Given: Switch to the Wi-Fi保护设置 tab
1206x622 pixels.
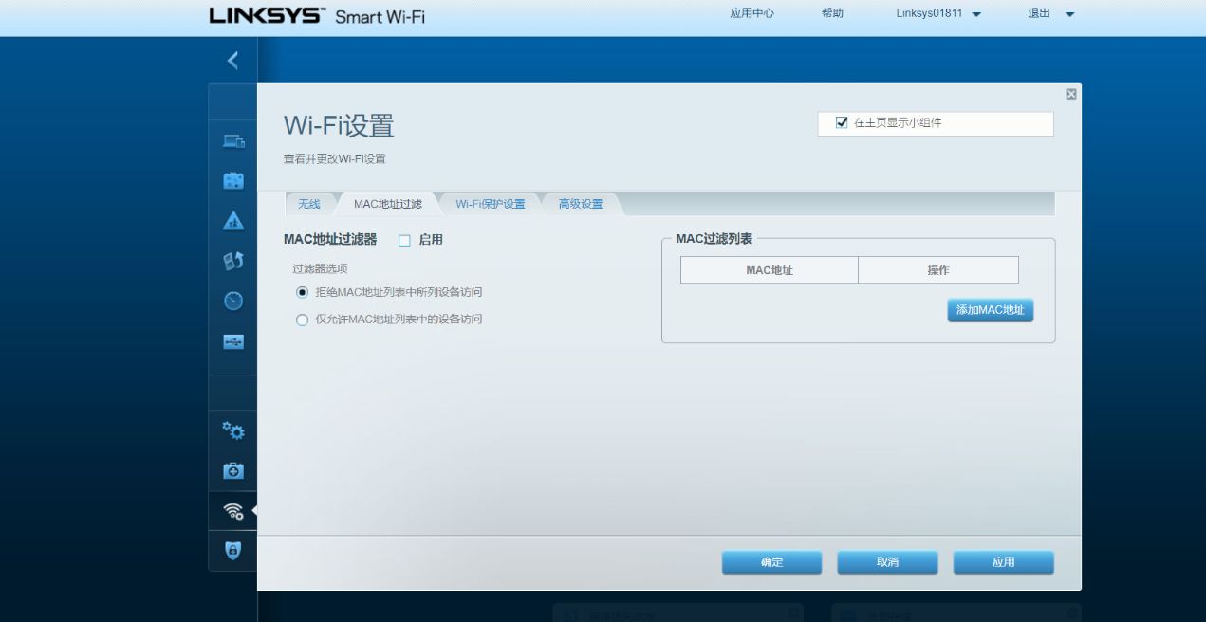Looking at the screenshot, I should 490,204.
